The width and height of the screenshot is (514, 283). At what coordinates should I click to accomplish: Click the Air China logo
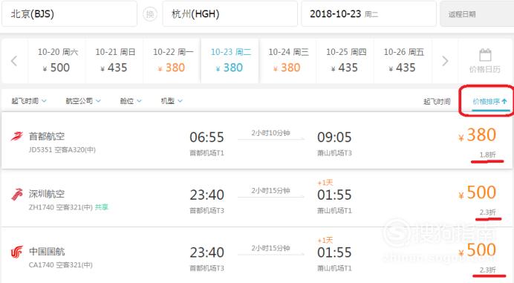(x=17, y=252)
